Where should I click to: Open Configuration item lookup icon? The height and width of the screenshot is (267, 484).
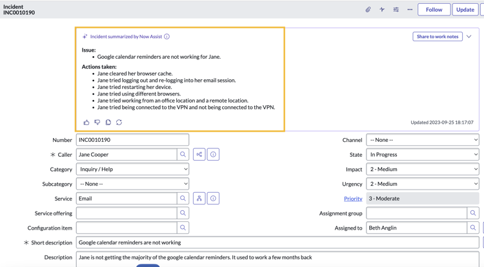click(x=183, y=228)
